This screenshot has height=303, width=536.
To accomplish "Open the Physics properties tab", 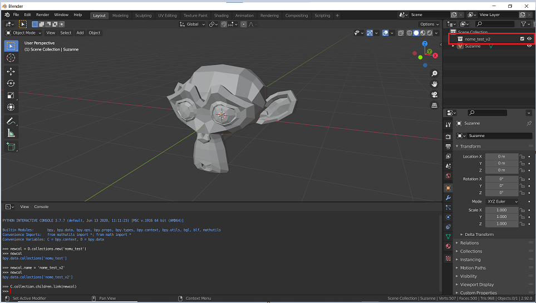I will coord(448,217).
